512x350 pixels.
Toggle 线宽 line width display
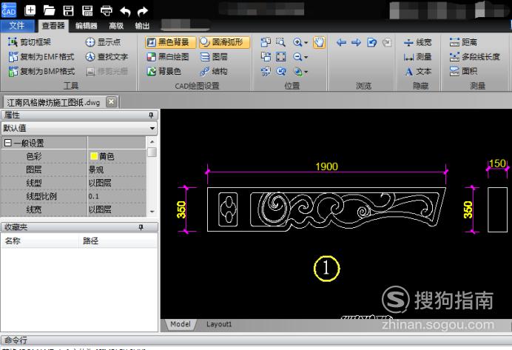[418, 42]
